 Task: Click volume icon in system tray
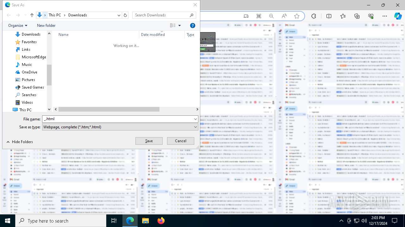click(x=364, y=221)
